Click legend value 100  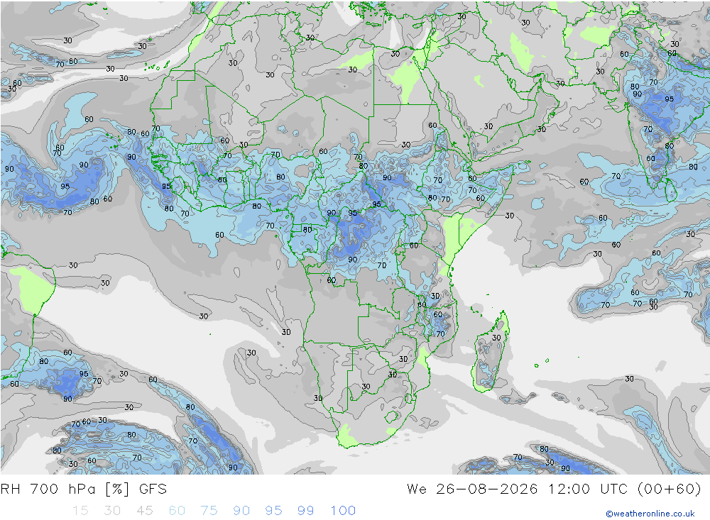[x=343, y=511]
